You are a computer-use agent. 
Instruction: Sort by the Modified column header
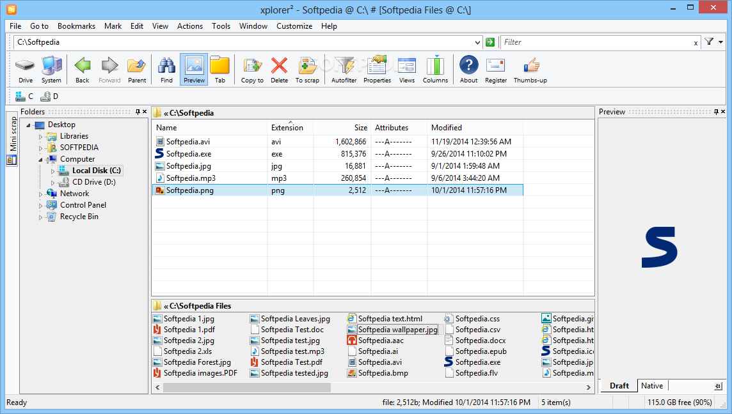point(475,128)
